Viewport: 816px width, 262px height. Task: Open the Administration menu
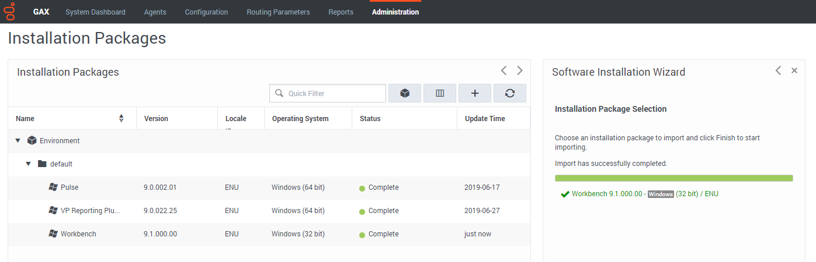[x=395, y=12]
